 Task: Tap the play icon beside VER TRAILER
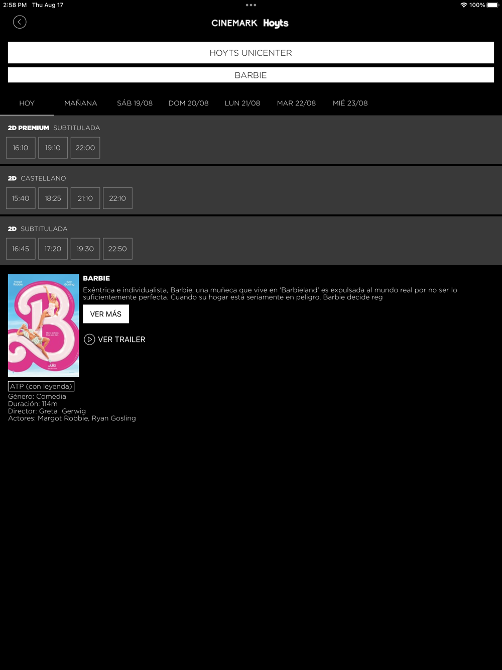[x=89, y=340]
